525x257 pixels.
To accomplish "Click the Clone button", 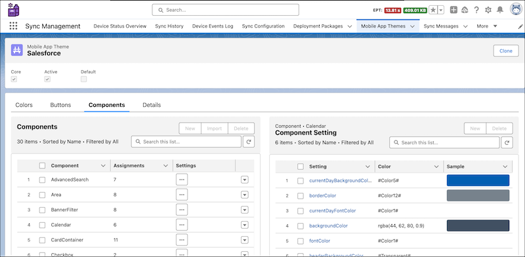I will click(505, 51).
